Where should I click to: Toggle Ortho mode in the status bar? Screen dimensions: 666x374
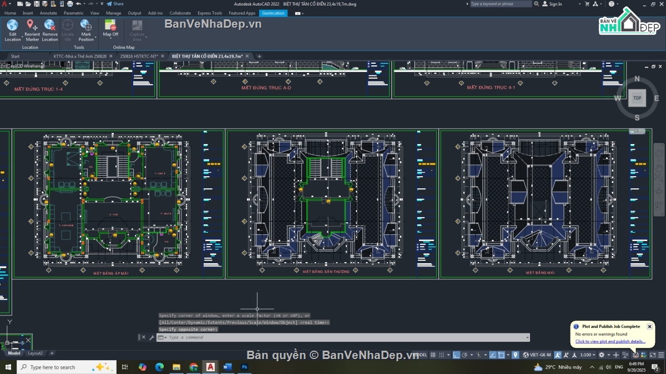[455, 355]
